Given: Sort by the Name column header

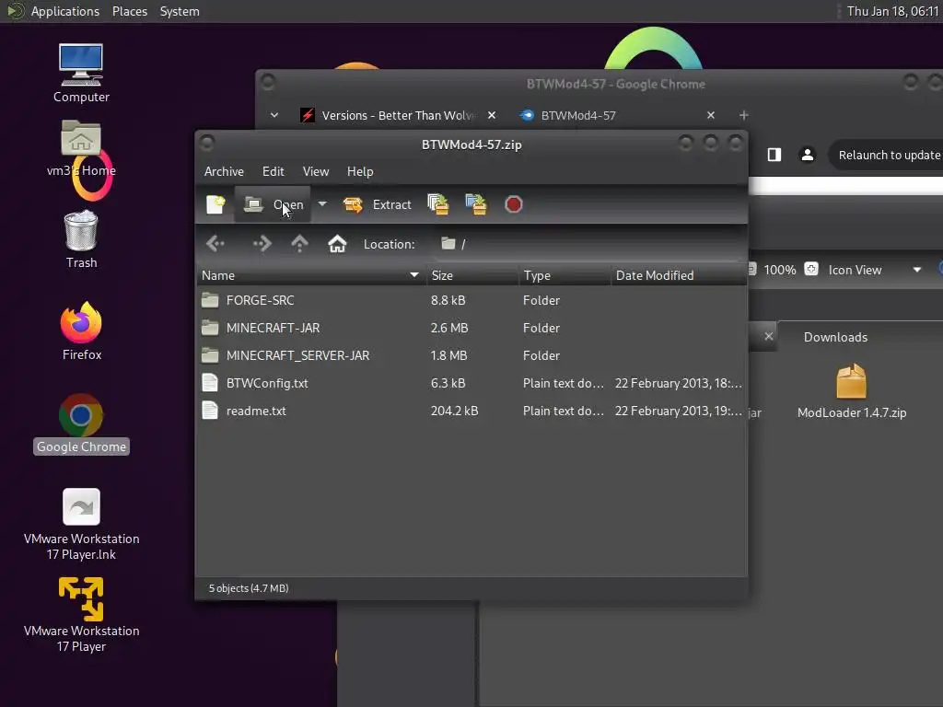Looking at the screenshot, I should (311, 275).
